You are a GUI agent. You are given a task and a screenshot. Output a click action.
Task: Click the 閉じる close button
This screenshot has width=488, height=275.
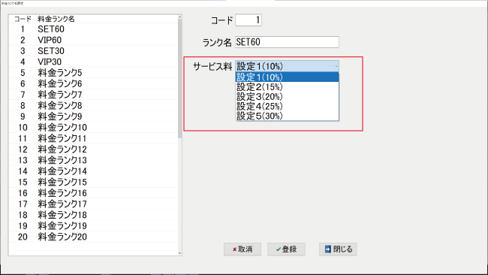pyautogui.click(x=338, y=249)
